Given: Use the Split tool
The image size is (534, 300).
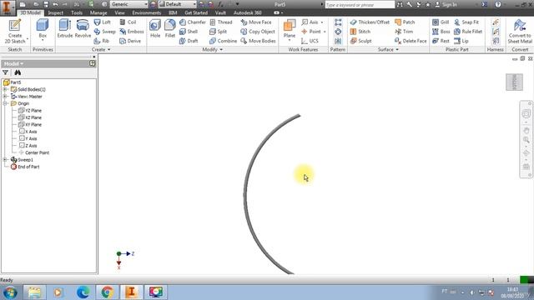Looking at the screenshot, I should tap(219, 32).
